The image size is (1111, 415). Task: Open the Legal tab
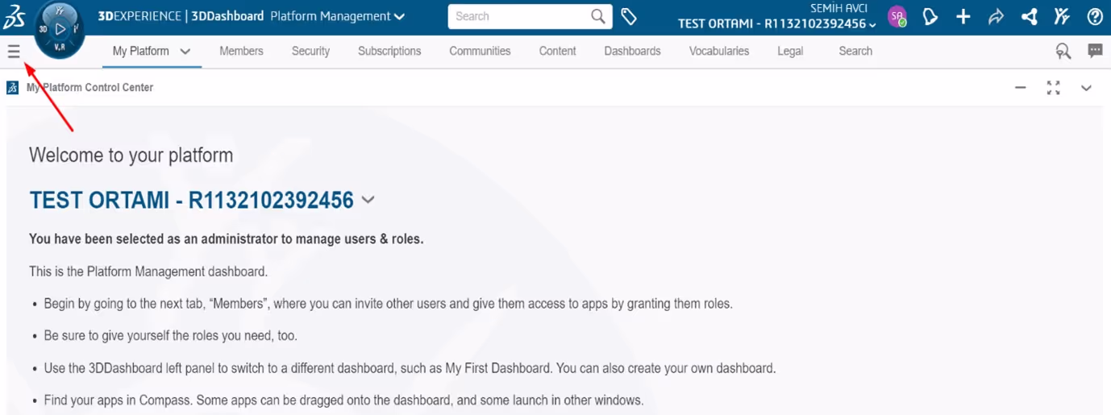point(790,51)
